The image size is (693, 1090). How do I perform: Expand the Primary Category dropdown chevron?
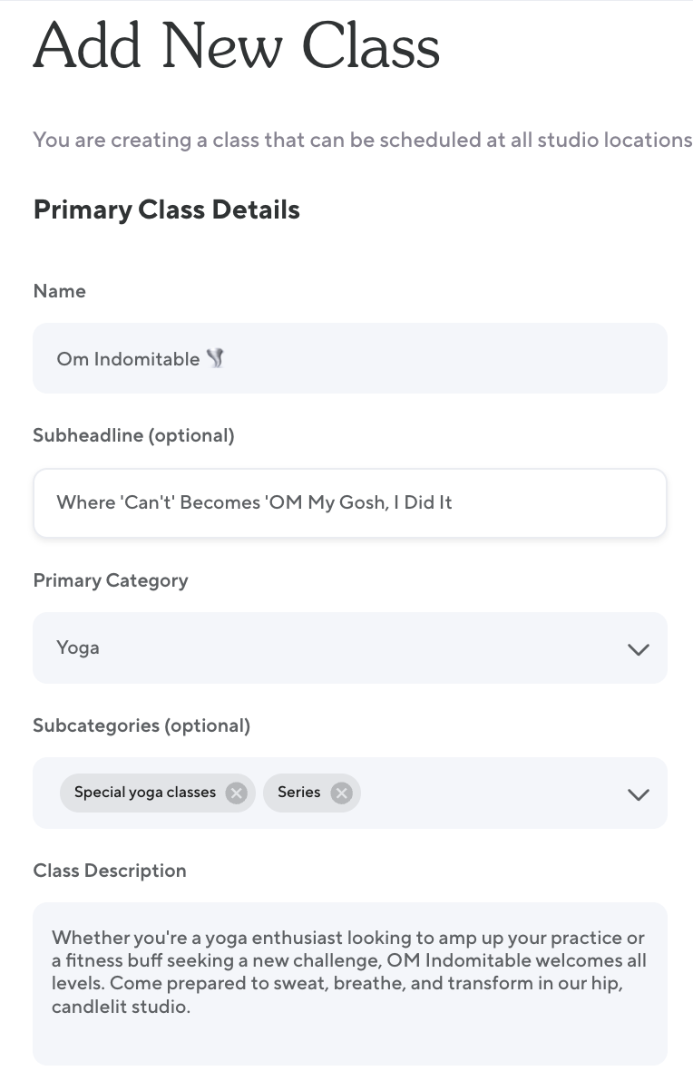(639, 649)
